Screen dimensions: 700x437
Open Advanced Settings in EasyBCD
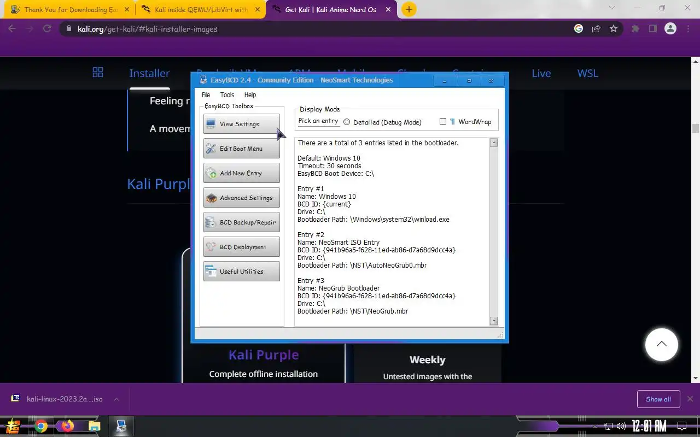coord(241,198)
